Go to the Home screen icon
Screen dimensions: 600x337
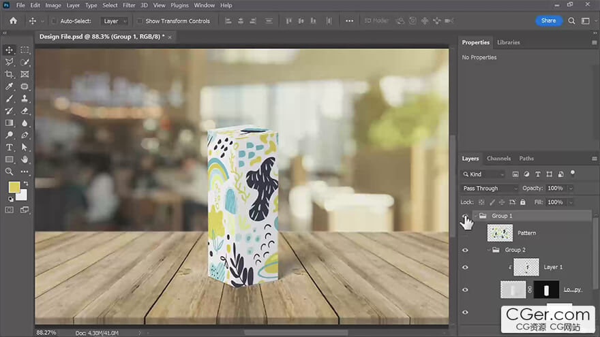click(x=13, y=20)
